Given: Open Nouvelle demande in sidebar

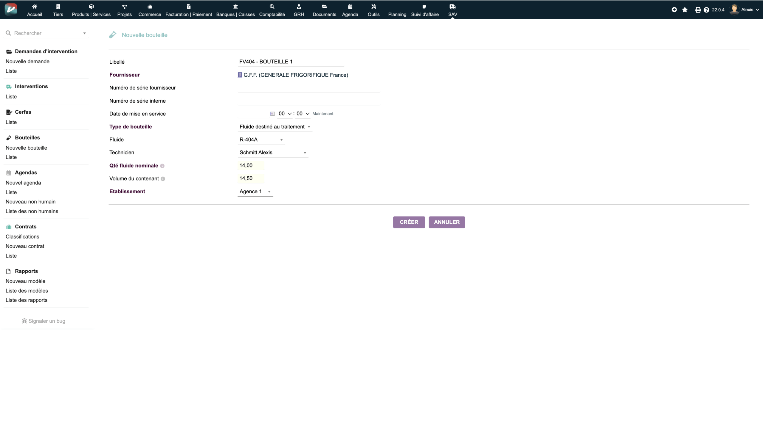Looking at the screenshot, I should pyautogui.click(x=27, y=62).
